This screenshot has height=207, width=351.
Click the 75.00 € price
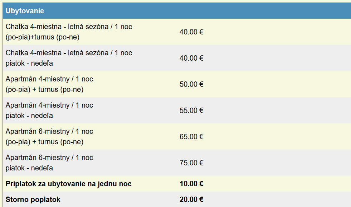(x=191, y=163)
